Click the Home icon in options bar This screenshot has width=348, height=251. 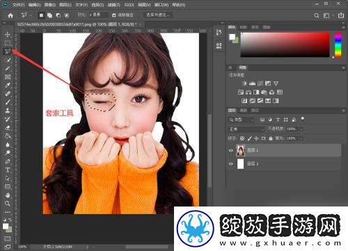10,15
